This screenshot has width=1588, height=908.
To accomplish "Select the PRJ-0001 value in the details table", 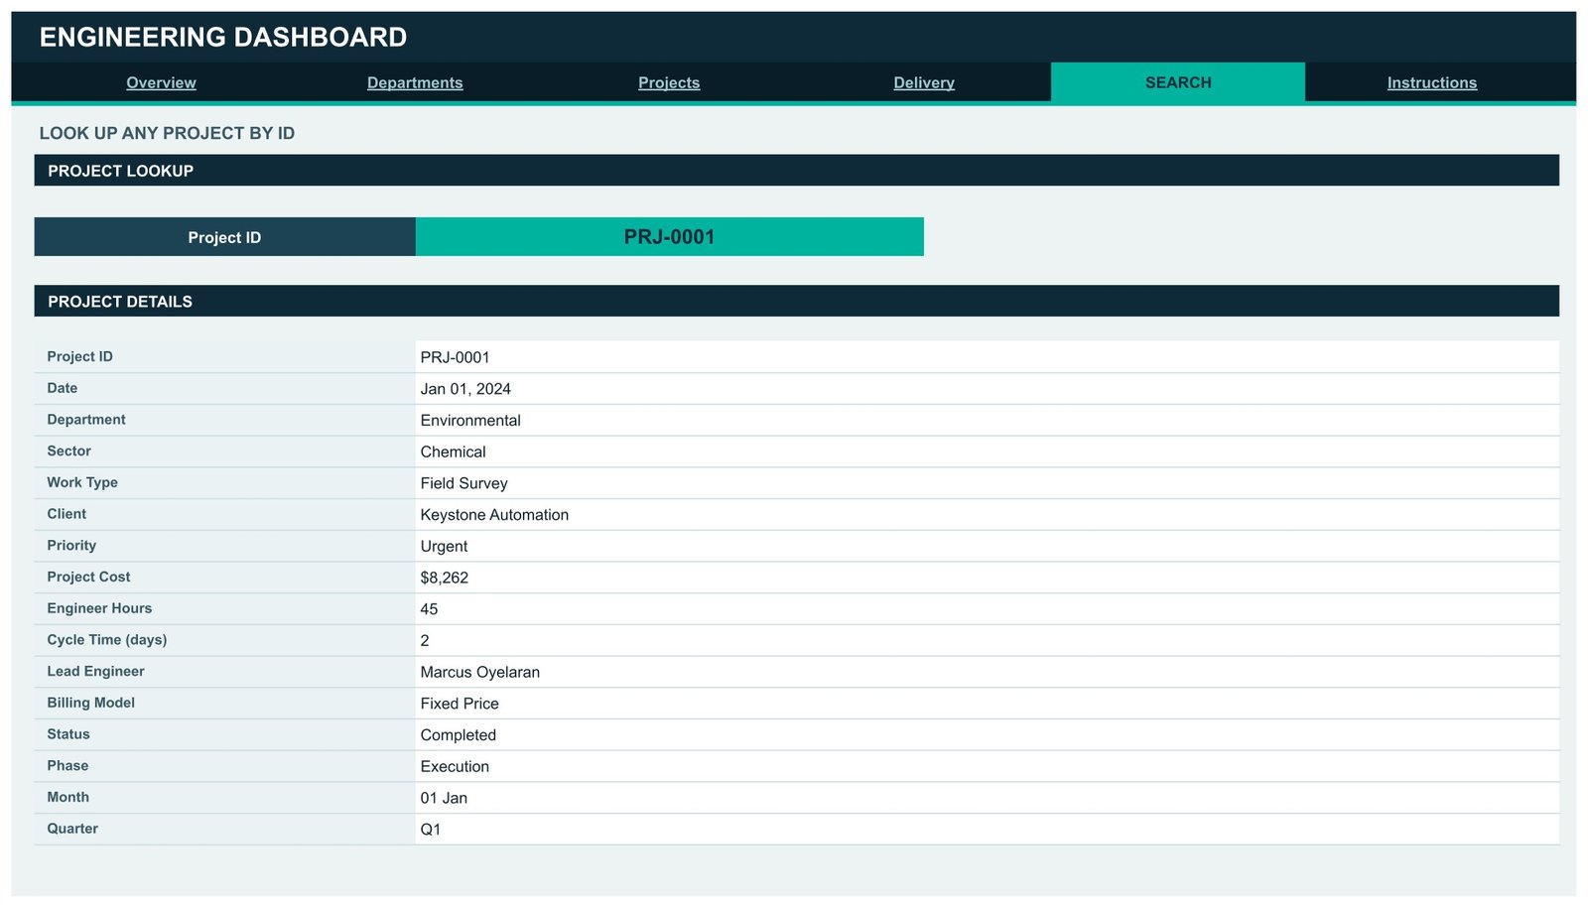I will (x=455, y=357).
